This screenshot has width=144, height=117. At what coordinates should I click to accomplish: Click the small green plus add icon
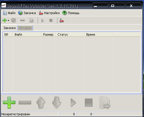(x=5, y=20)
